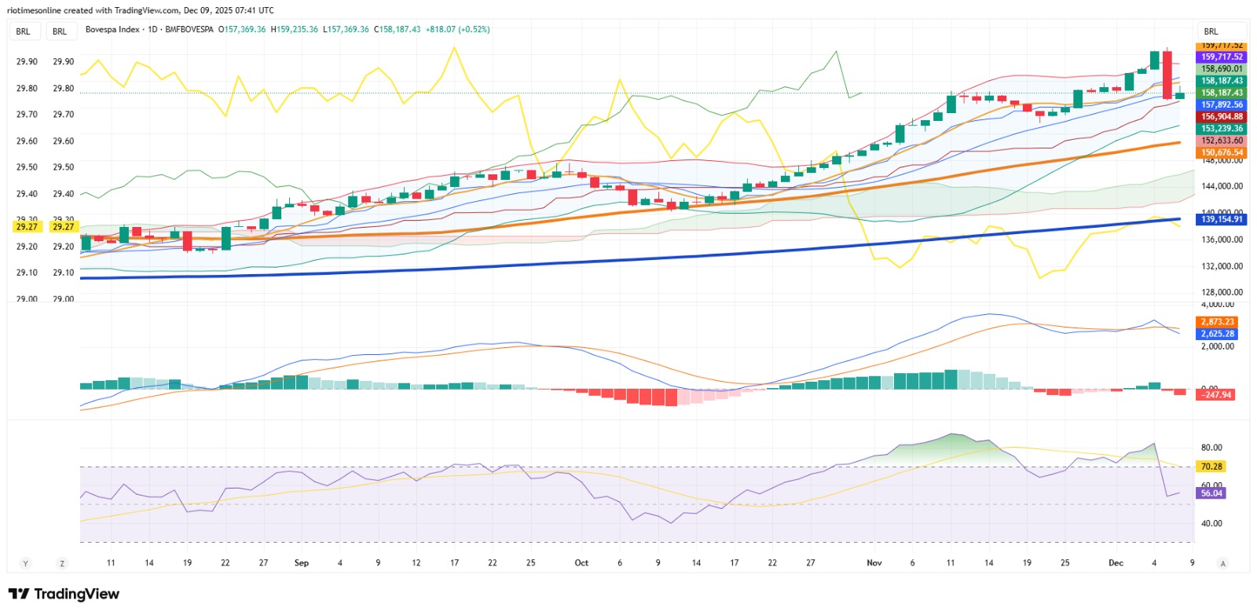Open the leftmost BRL currency label at top left
The height and width of the screenshot is (615, 1257).
(x=23, y=31)
